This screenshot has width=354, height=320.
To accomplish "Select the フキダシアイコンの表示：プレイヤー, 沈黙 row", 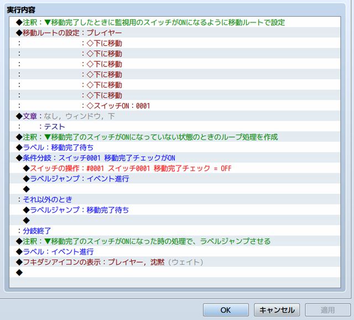I will click(x=175, y=262).
